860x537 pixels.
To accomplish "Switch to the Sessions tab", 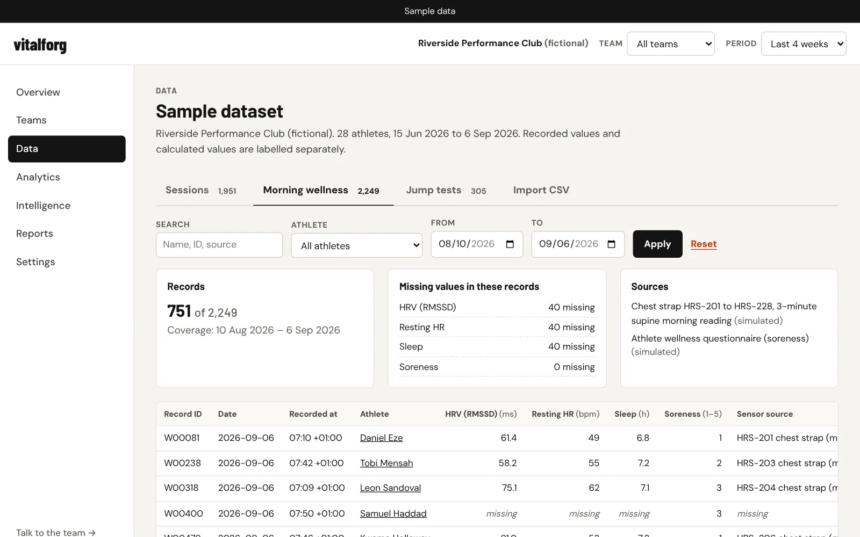I will [x=201, y=190].
